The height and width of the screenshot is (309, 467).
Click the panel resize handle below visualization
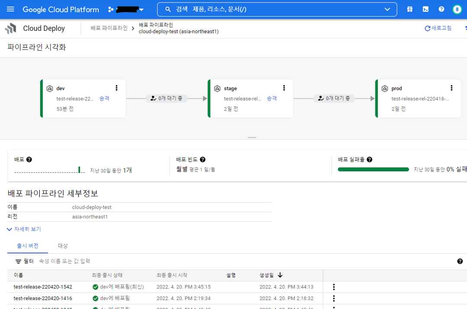click(252, 137)
